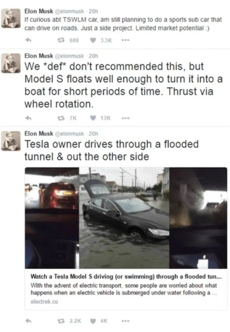The width and height of the screenshot is (230, 332).
Task: Reply to the Model S floats tweet
Action: tap(29, 118)
